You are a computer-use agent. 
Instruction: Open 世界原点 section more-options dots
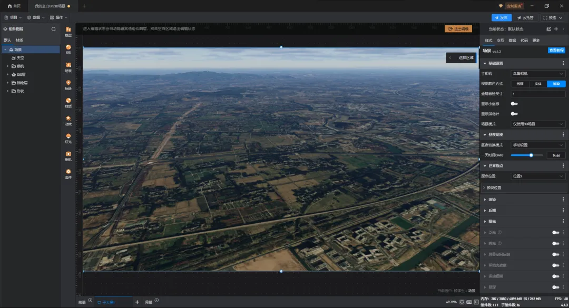pyautogui.click(x=563, y=166)
